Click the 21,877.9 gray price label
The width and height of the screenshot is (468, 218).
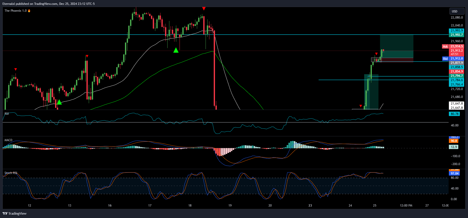click(x=457, y=63)
